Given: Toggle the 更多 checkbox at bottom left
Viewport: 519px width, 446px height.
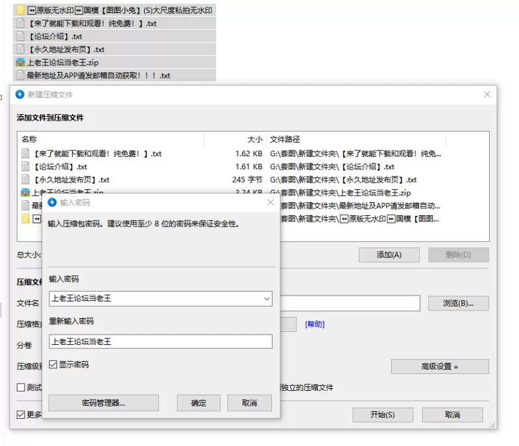Looking at the screenshot, I should 21,415.
